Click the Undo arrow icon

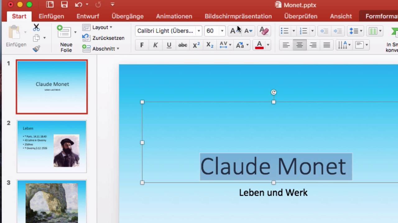[79, 5]
